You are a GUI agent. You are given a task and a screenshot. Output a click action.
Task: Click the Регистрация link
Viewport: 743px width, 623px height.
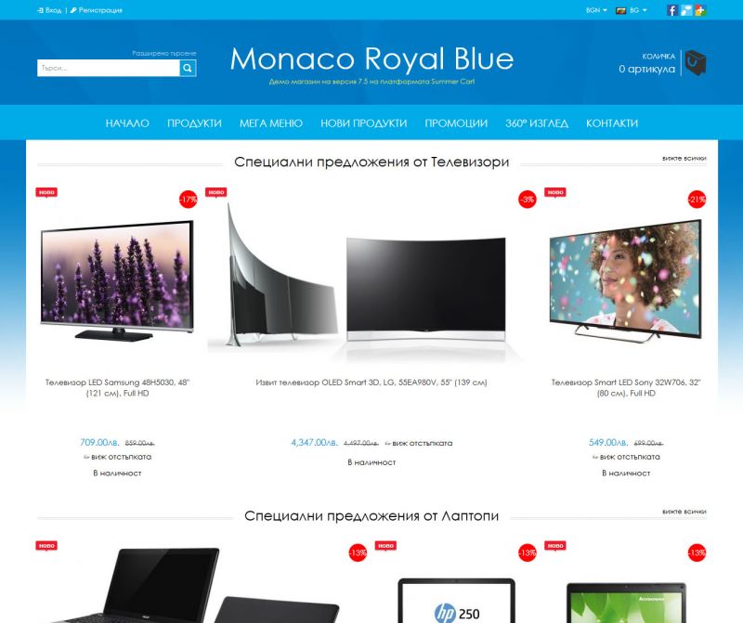tap(97, 10)
